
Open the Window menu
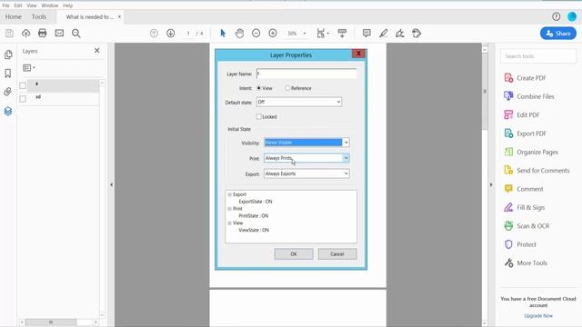click(50, 5)
